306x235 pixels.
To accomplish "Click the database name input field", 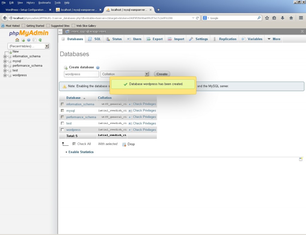I will coord(81,74).
